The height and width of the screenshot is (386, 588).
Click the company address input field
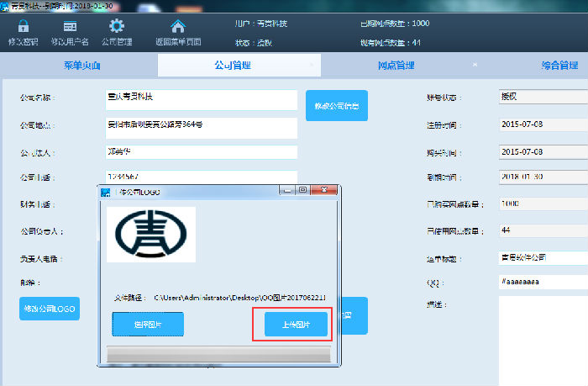(202, 127)
